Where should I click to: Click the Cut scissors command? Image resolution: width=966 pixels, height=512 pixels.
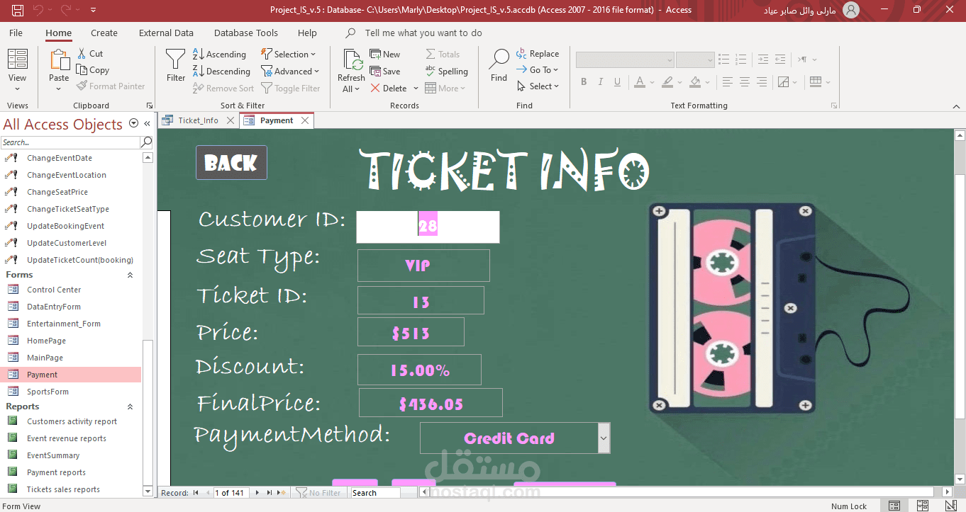(89, 54)
